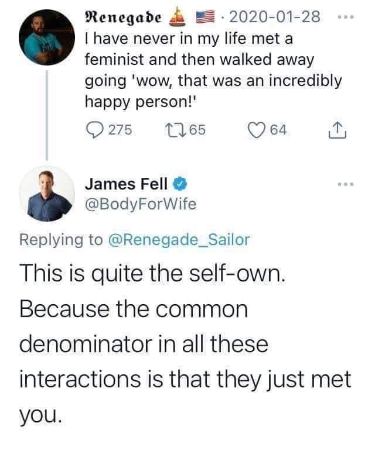Click the retweet count of 65

click(197, 130)
